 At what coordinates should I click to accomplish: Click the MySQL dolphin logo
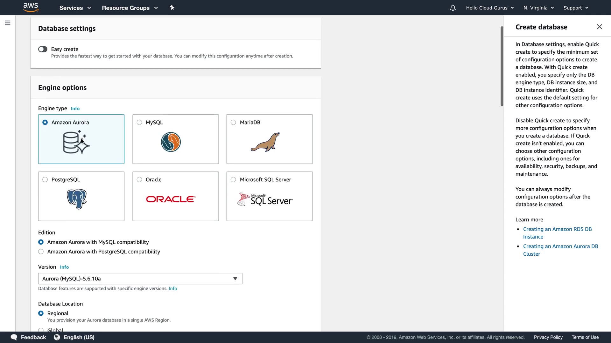pos(171,142)
